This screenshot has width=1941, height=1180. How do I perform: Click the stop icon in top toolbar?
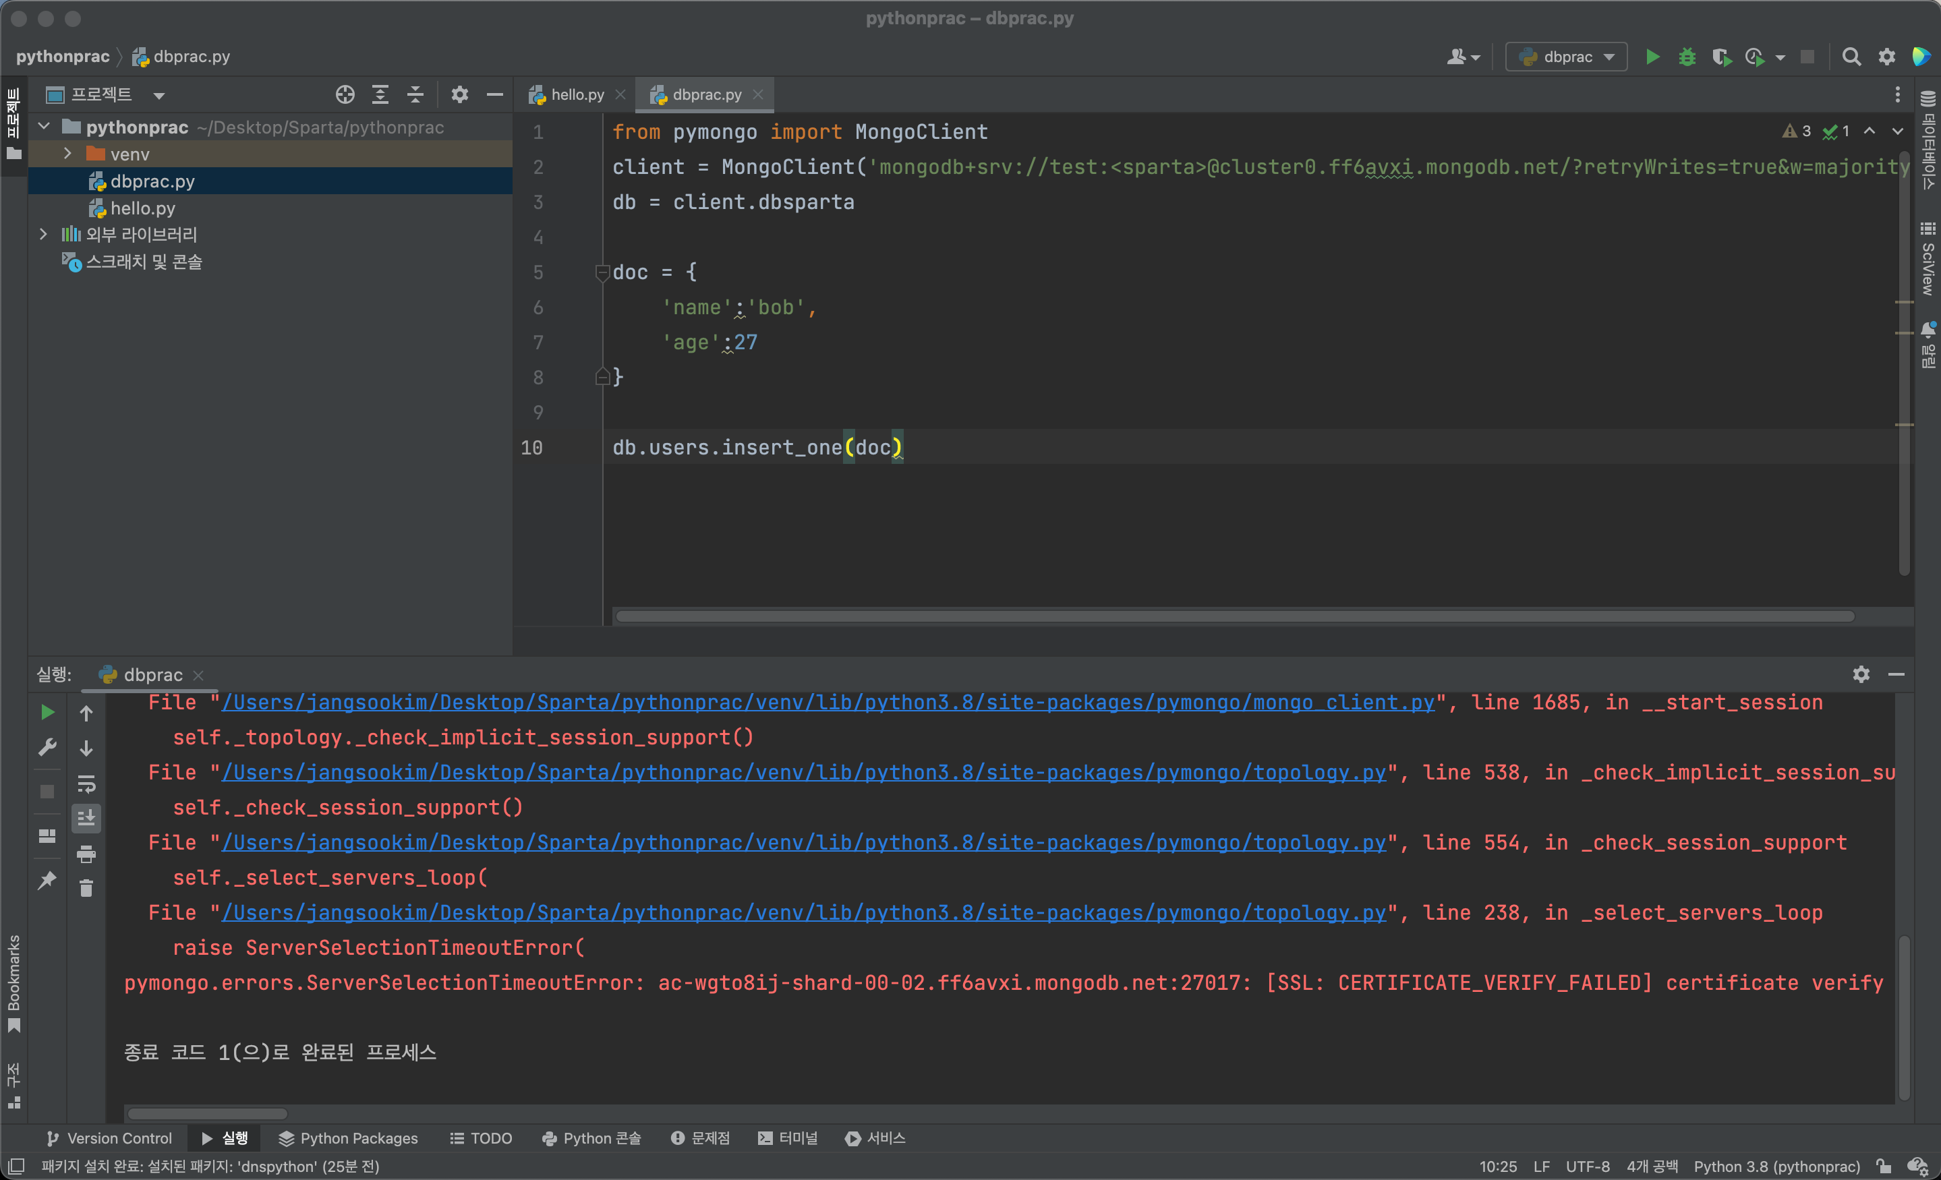(1808, 57)
